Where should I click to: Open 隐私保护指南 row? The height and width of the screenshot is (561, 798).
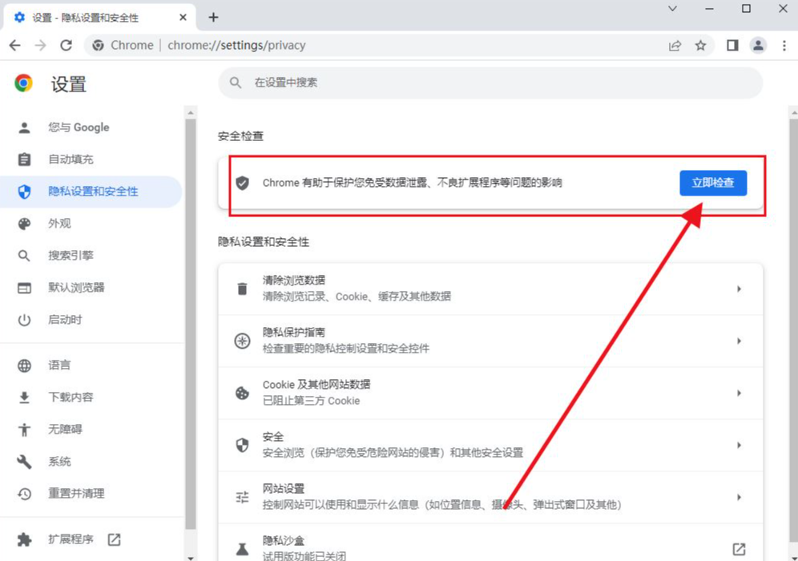pos(490,341)
